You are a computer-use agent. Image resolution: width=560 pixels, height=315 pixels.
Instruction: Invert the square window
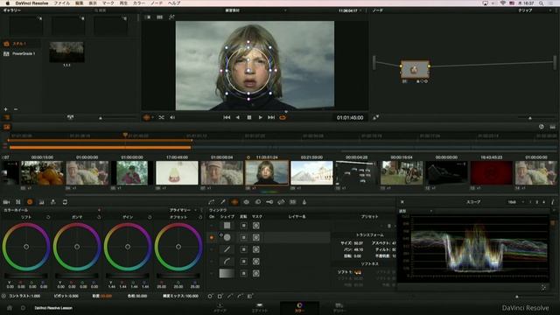coord(243,226)
